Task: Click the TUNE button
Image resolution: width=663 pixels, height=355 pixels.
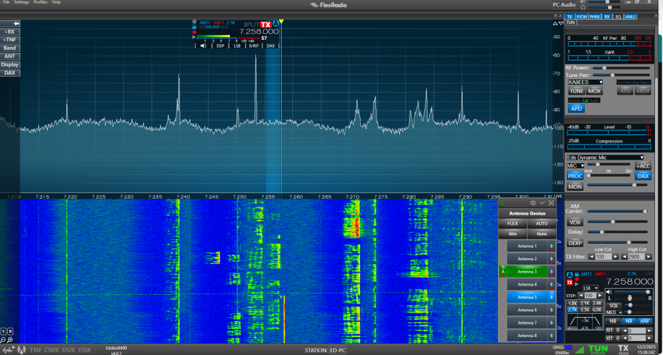Action: click(x=576, y=91)
